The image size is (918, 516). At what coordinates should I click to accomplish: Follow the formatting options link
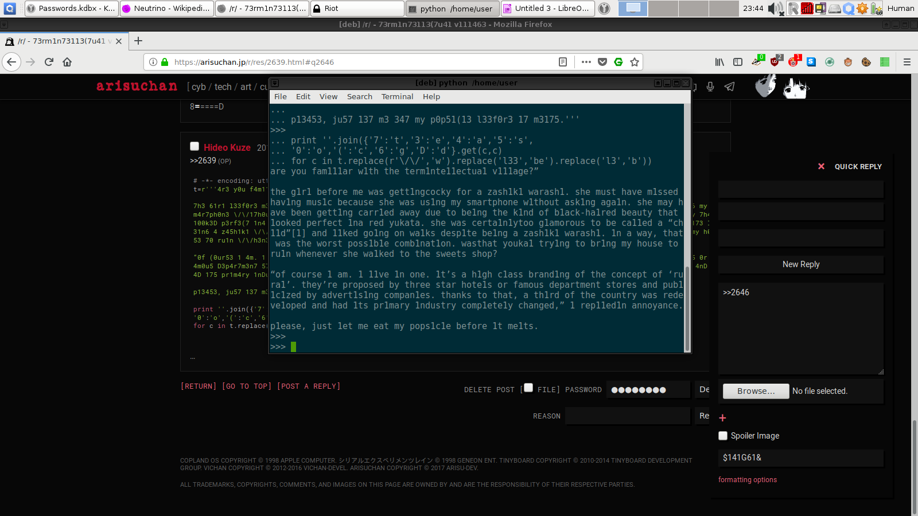click(747, 480)
